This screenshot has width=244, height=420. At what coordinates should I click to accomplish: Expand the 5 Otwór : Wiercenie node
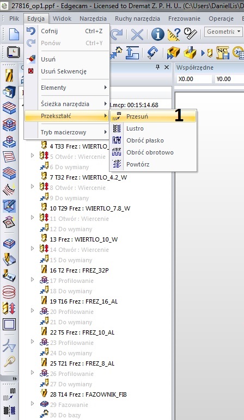(33, 156)
